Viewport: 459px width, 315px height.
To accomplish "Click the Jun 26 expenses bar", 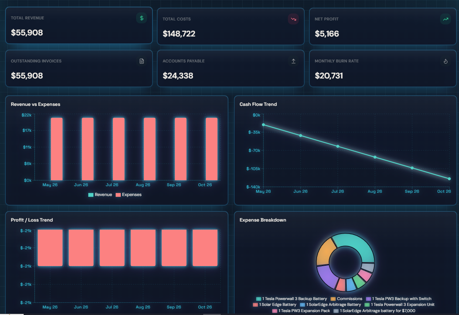I will coord(88,149).
